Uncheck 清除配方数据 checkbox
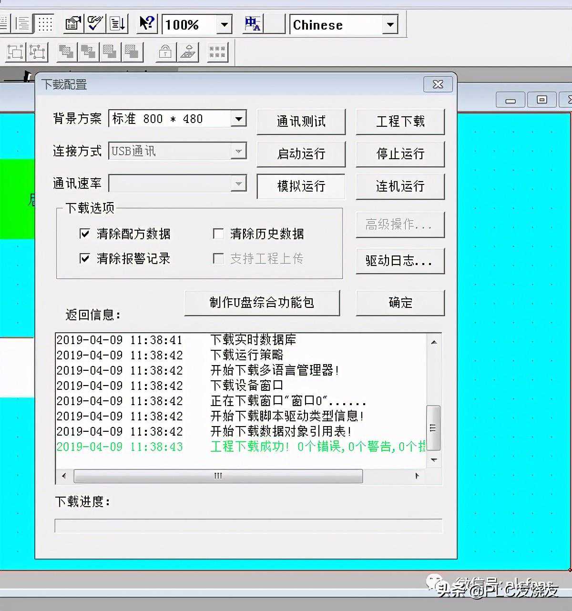 tap(84, 234)
